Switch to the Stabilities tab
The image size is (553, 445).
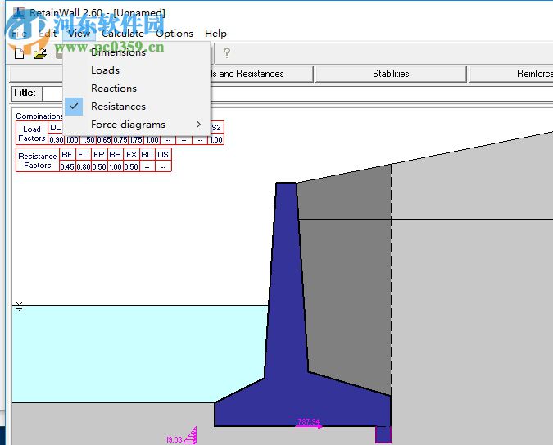point(391,74)
